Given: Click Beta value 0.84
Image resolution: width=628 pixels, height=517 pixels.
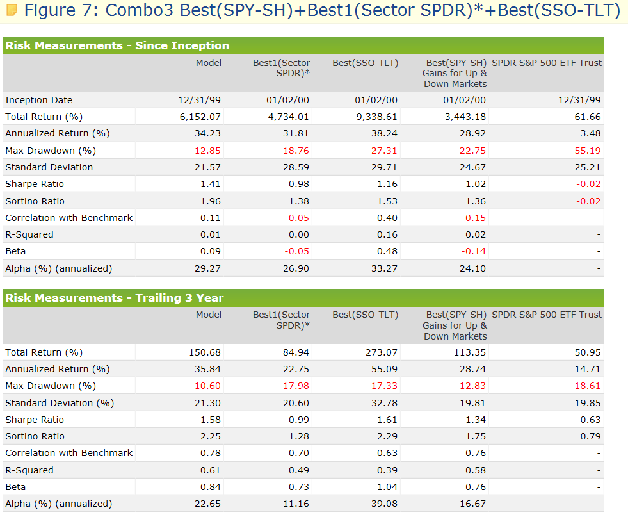Looking at the screenshot, I should click(210, 487).
